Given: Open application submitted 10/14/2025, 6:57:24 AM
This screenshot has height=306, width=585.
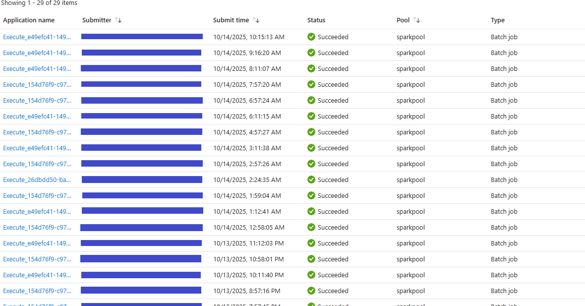Looking at the screenshot, I should (37, 100).
